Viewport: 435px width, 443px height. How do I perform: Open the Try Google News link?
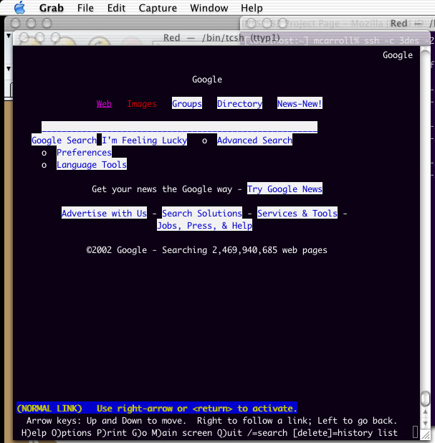pyautogui.click(x=285, y=189)
